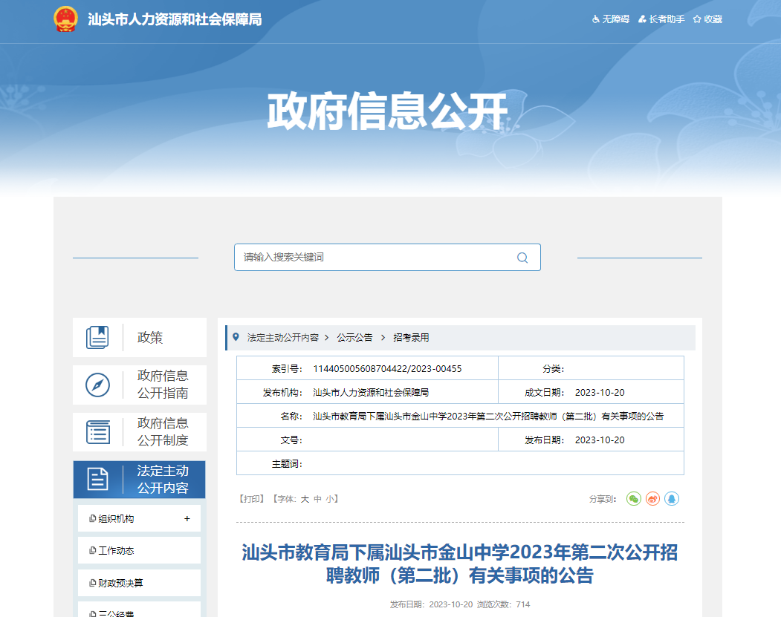Viewport: 781px width, 617px height.
Task: Open 无障碍 accessibility mode
Action: [611, 19]
